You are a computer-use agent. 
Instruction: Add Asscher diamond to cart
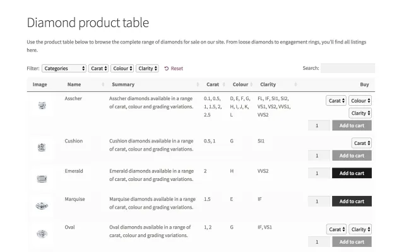pos(352,125)
